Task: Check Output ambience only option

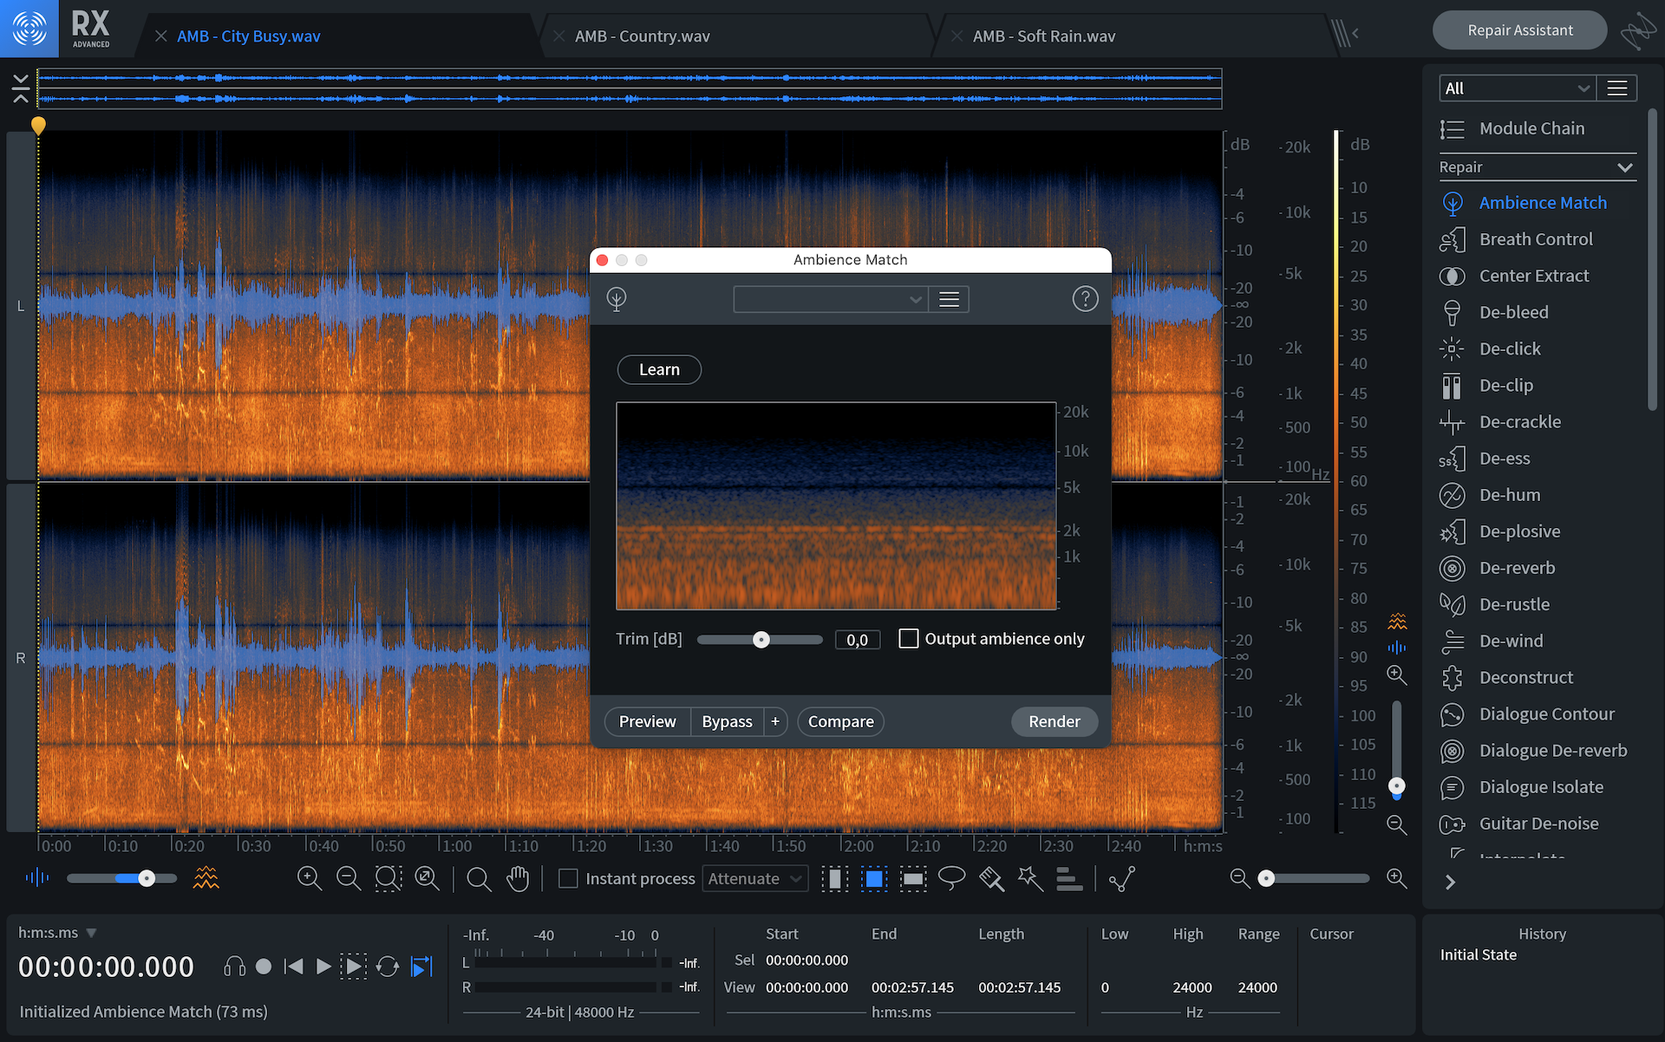Action: coord(908,639)
